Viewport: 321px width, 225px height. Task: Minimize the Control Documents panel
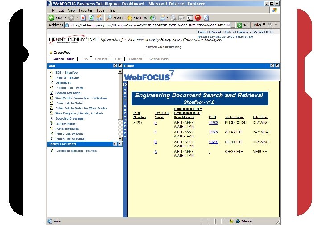tap(120, 144)
